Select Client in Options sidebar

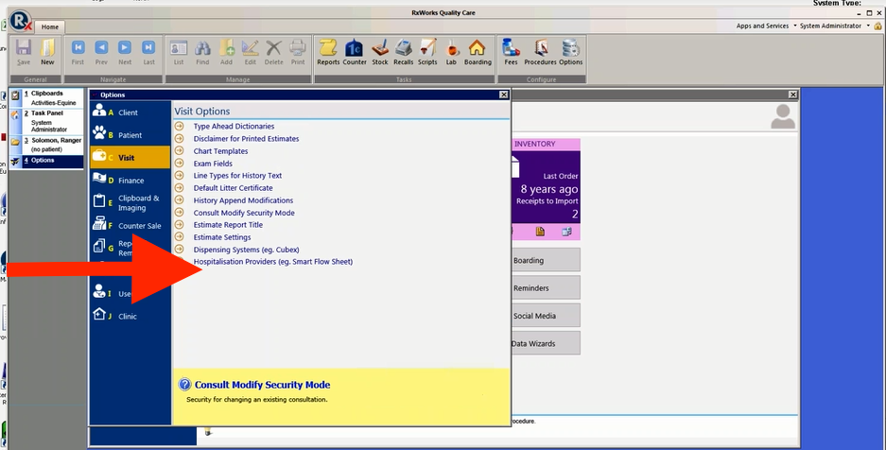[x=130, y=112]
